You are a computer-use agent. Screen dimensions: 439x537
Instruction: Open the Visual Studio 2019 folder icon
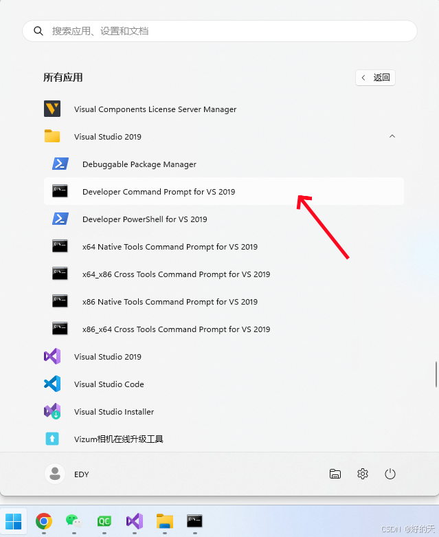[52, 136]
